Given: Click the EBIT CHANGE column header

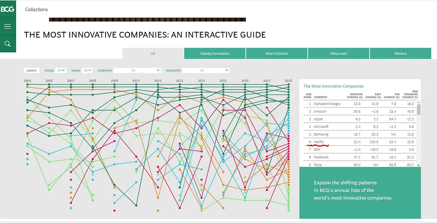Looking at the screenshot, I should tap(373, 96).
